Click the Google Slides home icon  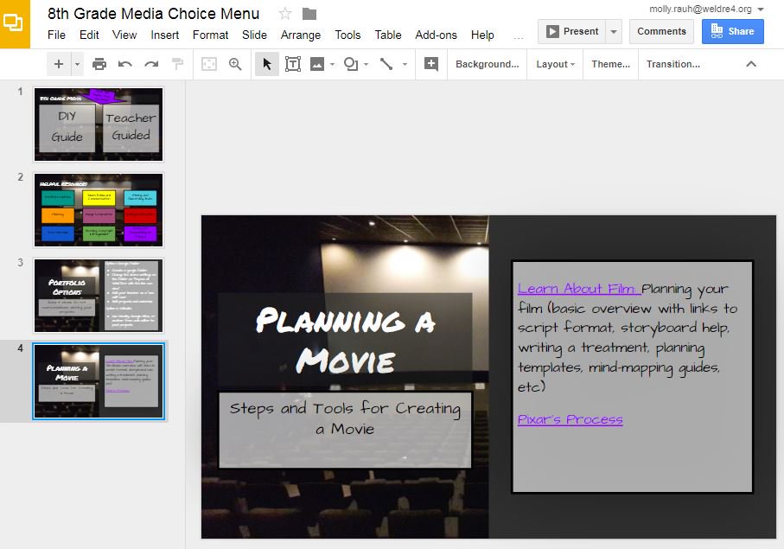pyautogui.click(x=15, y=24)
